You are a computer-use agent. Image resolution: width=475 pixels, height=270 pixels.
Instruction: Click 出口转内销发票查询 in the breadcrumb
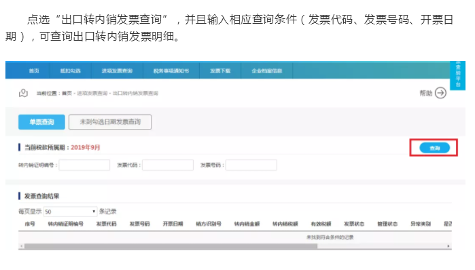pyautogui.click(x=135, y=93)
